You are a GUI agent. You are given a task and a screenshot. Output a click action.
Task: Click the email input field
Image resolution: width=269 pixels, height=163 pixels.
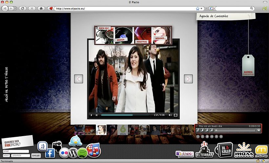[16, 151]
